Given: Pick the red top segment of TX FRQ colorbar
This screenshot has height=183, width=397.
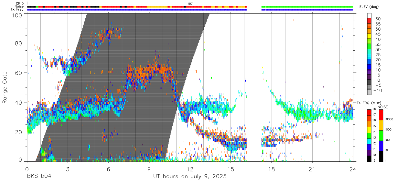Looking at the screenshot, I should (x=369, y=112).
